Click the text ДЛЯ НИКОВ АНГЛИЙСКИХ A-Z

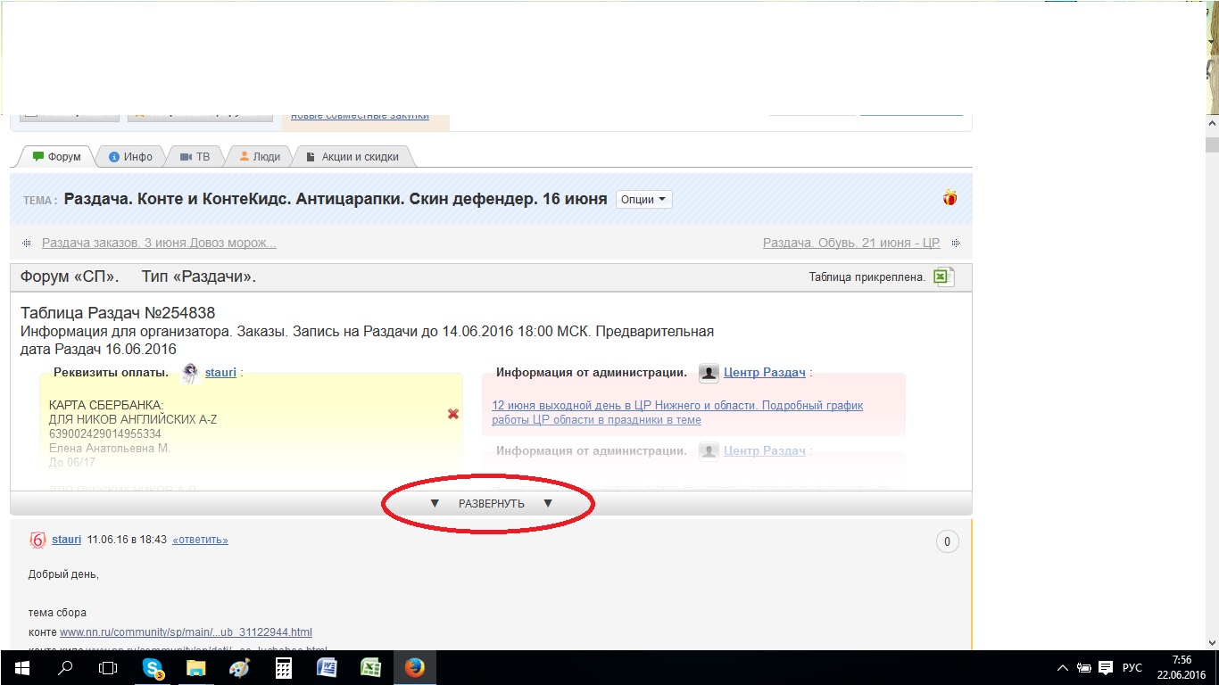pyautogui.click(x=133, y=419)
